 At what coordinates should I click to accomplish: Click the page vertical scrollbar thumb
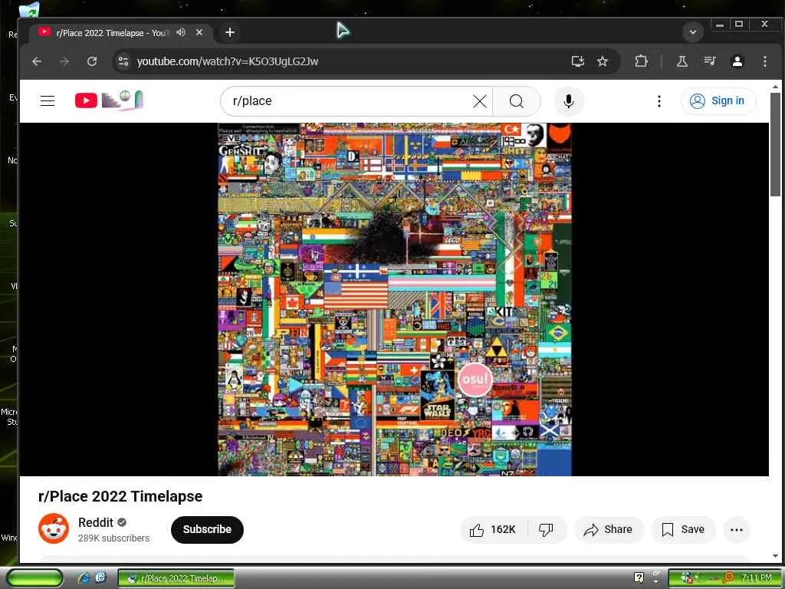775,144
